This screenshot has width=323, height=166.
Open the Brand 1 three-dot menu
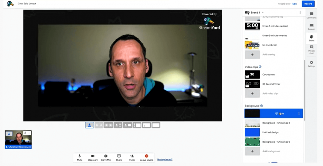(300, 13)
